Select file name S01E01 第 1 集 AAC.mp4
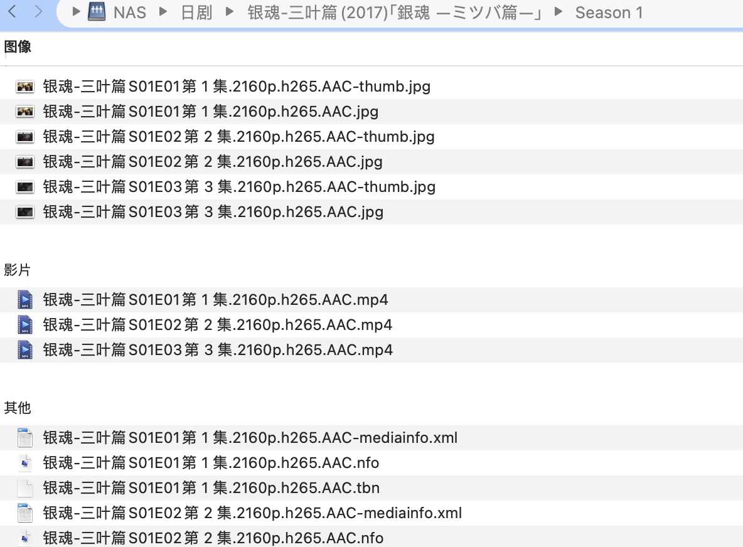The image size is (743, 547). tap(215, 299)
